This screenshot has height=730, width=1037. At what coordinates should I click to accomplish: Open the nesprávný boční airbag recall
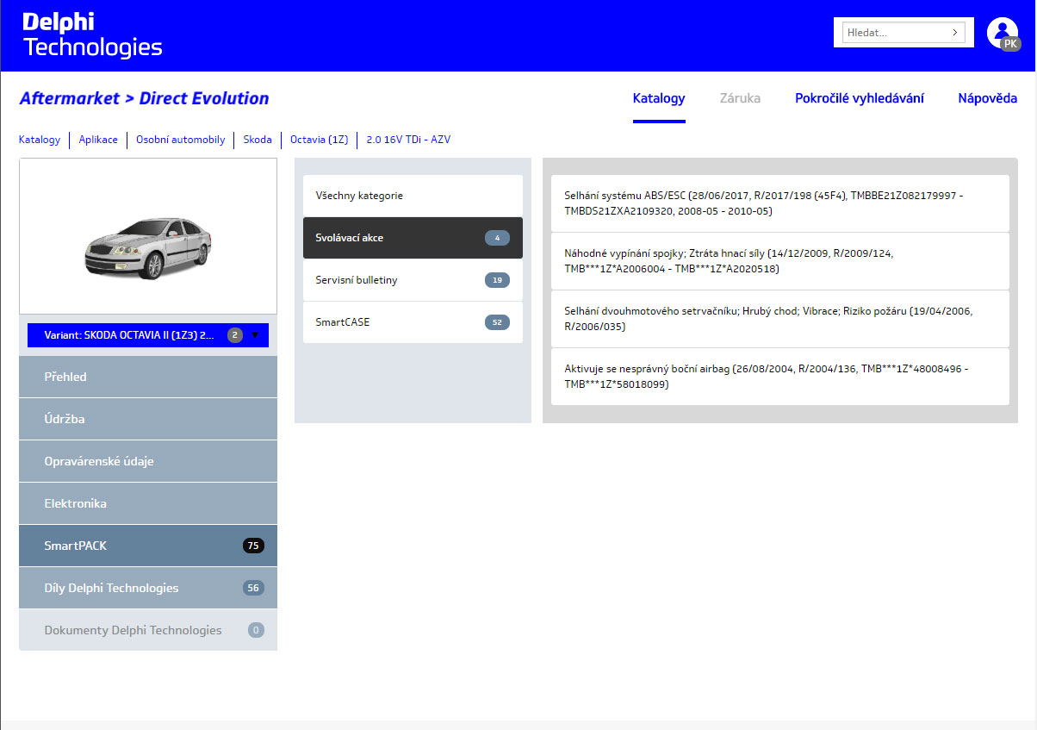point(780,377)
